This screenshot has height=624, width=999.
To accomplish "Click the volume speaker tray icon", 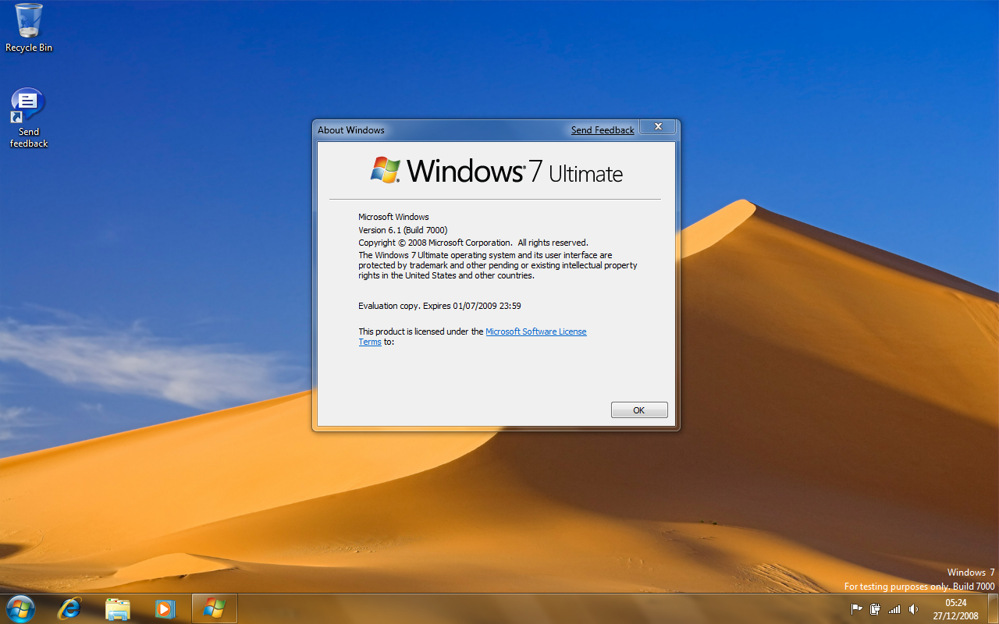I will point(913,609).
